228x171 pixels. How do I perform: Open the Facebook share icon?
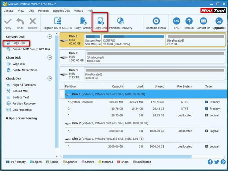click(210, 162)
